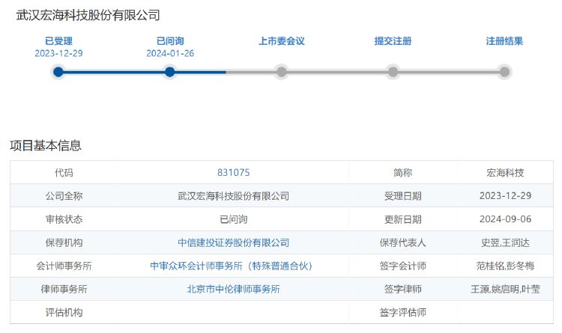Open the 注册结果 stage label
Screen dimensions: 562x333
tap(504, 41)
